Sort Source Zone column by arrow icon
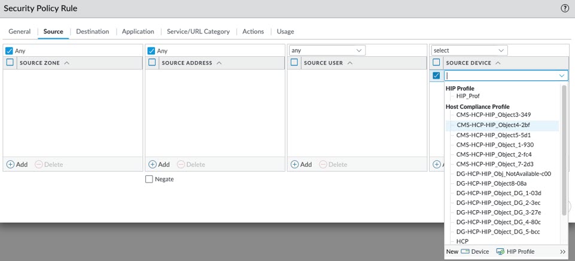Screen dimensions: 575x261 click(x=66, y=63)
